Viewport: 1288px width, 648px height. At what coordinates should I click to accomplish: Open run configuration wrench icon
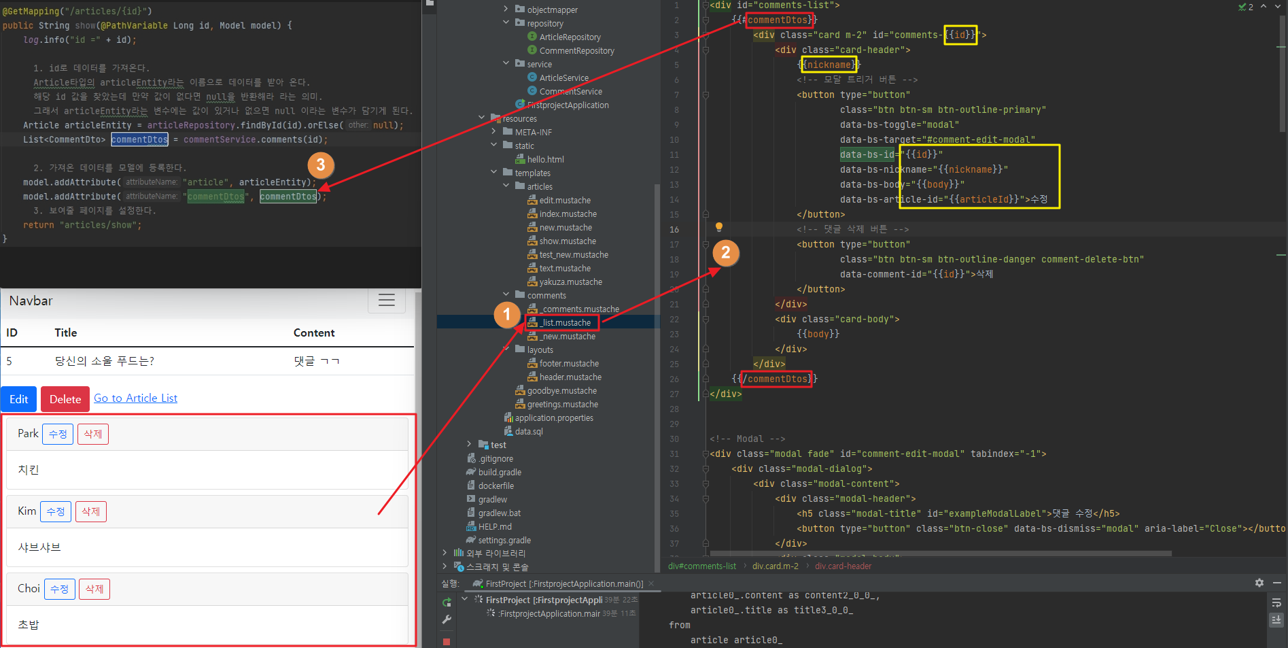(x=447, y=619)
